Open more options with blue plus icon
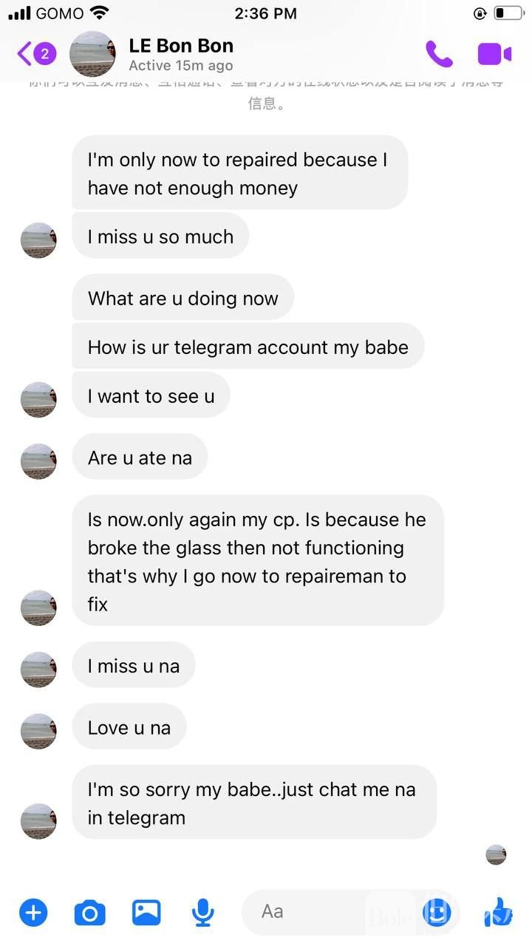532x946 pixels. tap(33, 913)
